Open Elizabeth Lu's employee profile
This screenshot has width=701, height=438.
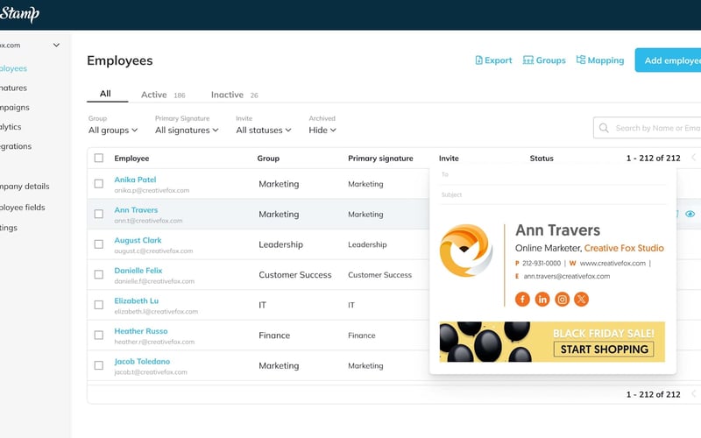(137, 300)
